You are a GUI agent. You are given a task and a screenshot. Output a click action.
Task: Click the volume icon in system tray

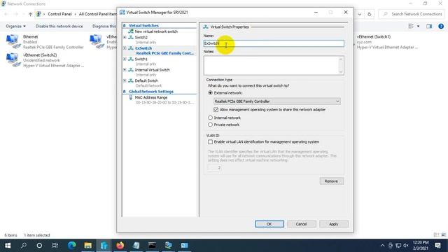pos(406,246)
